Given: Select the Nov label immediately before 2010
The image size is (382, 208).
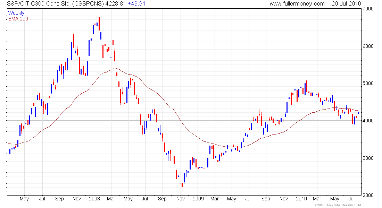Looking at the screenshot, I should point(284,199).
